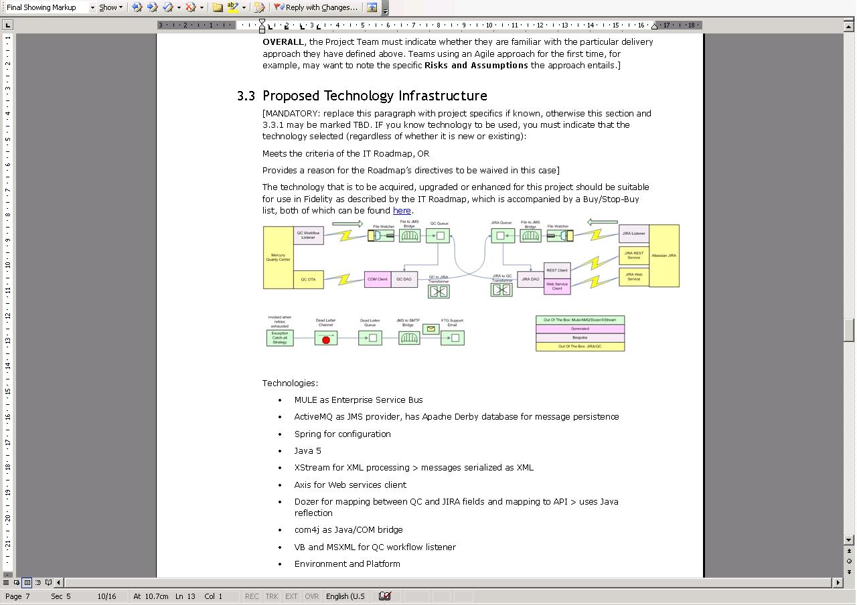The height and width of the screenshot is (605, 857).
Task: Select the architecture diagram image
Action: (x=471, y=286)
